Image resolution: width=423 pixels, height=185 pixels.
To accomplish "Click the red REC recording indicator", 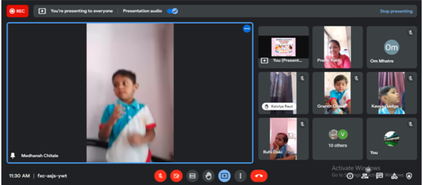I will (17, 11).
